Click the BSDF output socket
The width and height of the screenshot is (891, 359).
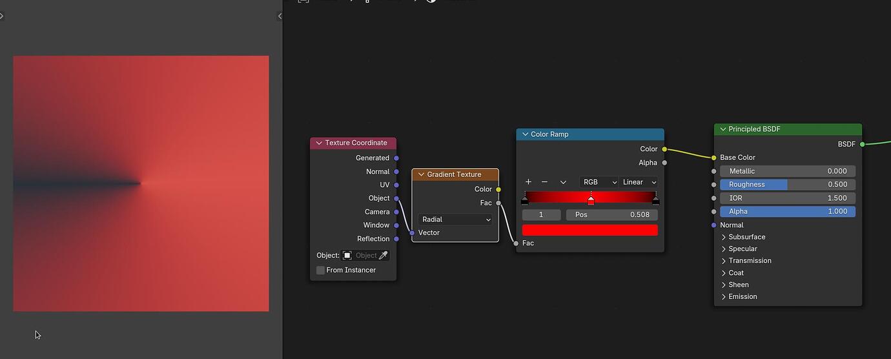pos(862,144)
